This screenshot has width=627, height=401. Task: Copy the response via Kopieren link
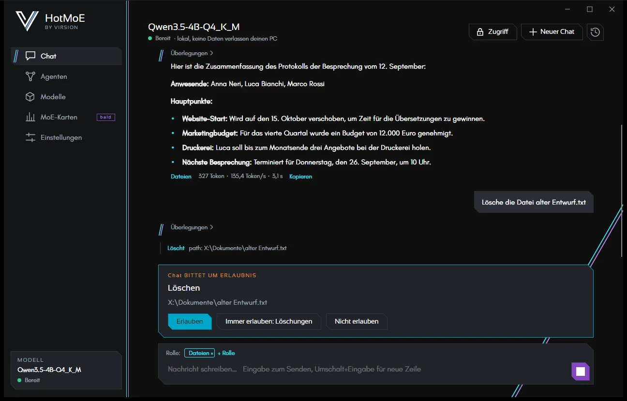301,177
